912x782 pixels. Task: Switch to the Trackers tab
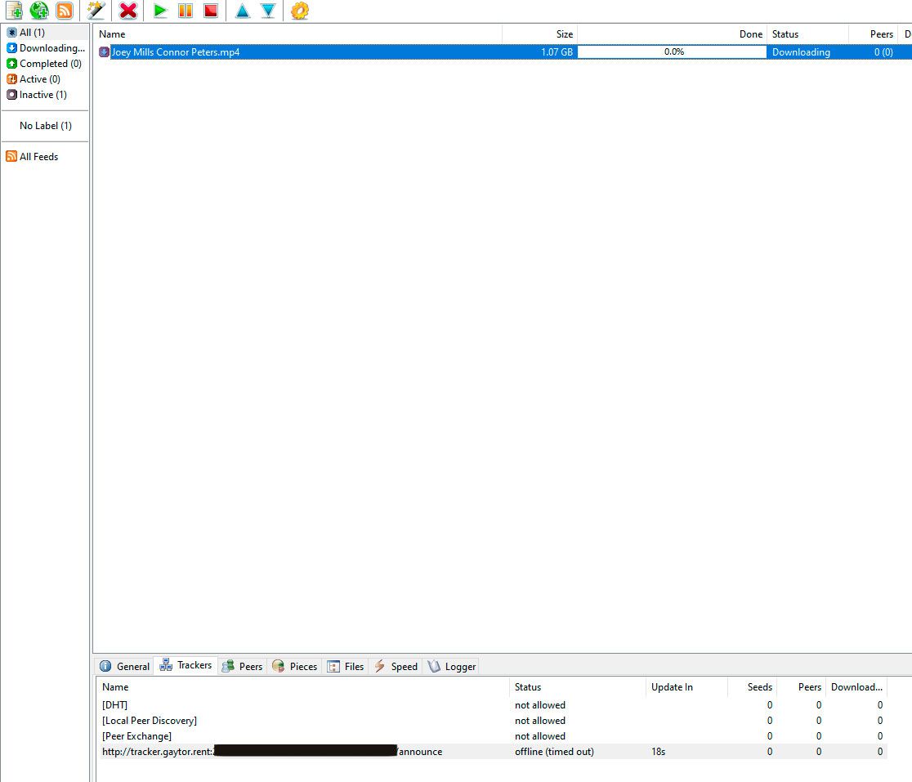coord(186,665)
